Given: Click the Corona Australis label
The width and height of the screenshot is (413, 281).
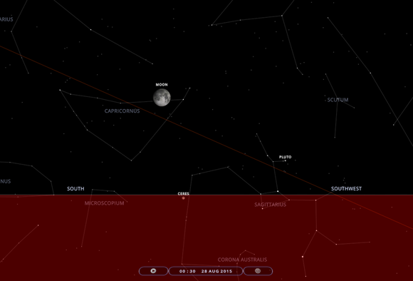Looking at the screenshot, I should (x=242, y=260).
